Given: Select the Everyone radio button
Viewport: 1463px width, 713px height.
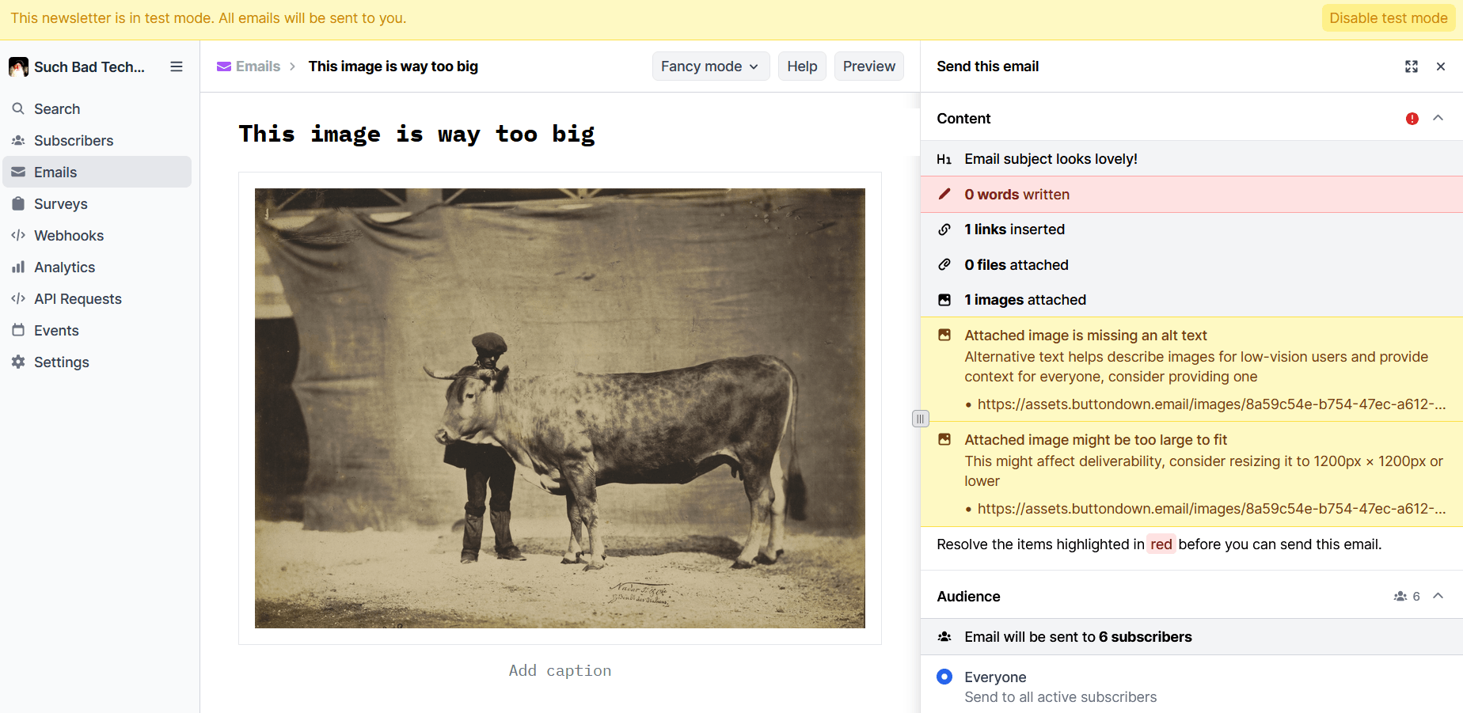Looking at the screenshot, I should coord(944,677).
